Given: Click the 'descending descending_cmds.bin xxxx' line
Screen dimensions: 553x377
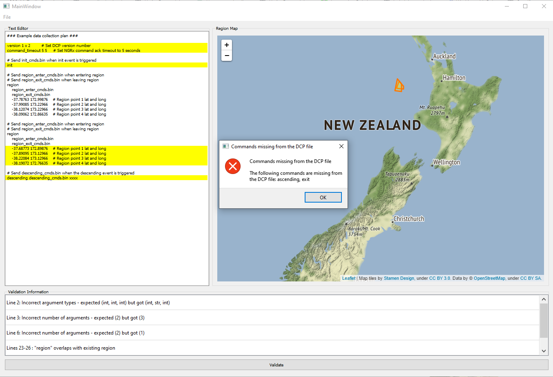Looking at the screenshot, I should [x=107, y=178].
